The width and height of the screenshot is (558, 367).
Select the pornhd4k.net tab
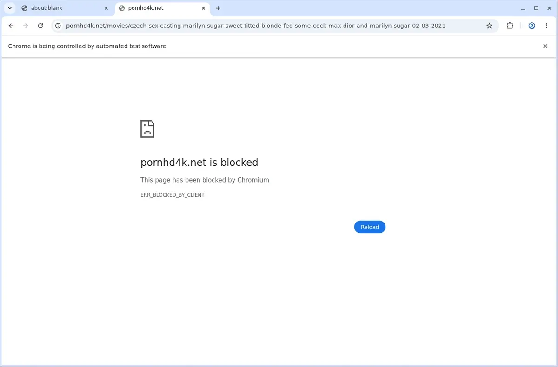(163, 8)
